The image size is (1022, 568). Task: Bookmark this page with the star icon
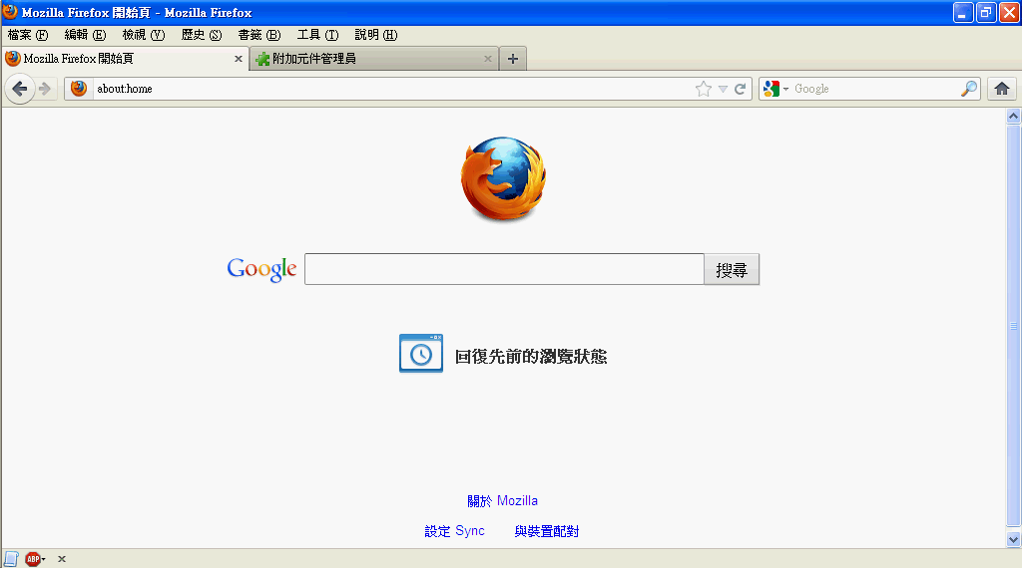click(x=704, y=89)
